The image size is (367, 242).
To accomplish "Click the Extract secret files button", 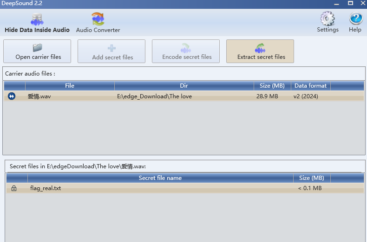I will coord(260,51).
